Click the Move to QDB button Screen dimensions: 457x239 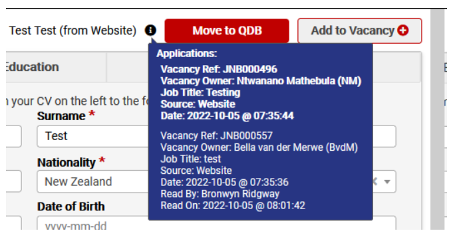pyautogui.click(x=227, y=31)
